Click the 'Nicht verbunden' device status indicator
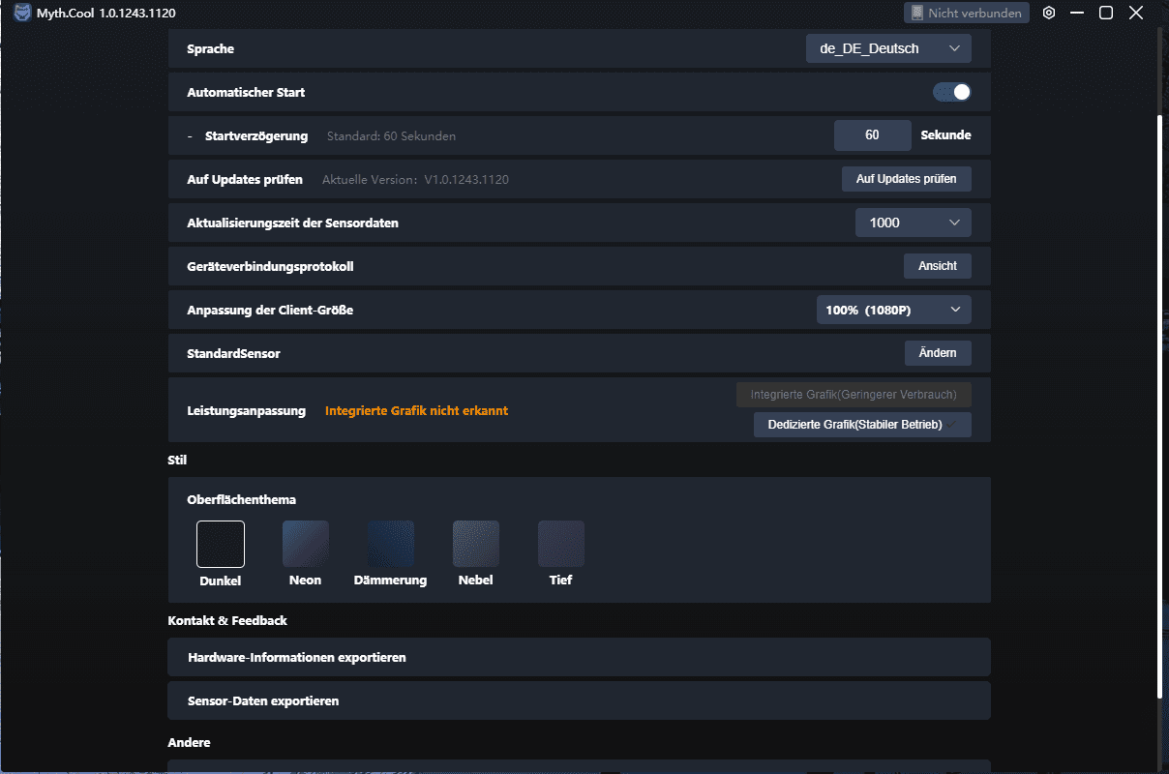Screen dimensions: 1169x774 (966, 13)
